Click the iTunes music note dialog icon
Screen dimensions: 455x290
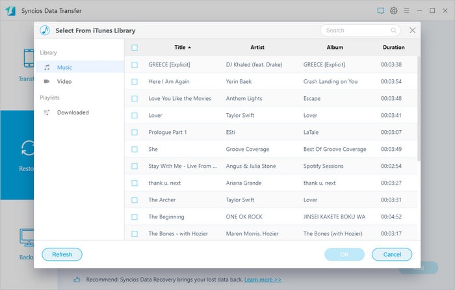coord(45,30)
